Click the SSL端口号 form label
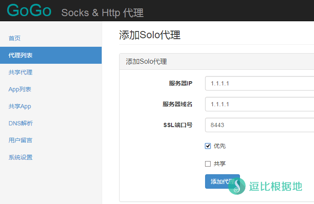The image size is (314, 204). pos(178,125)
